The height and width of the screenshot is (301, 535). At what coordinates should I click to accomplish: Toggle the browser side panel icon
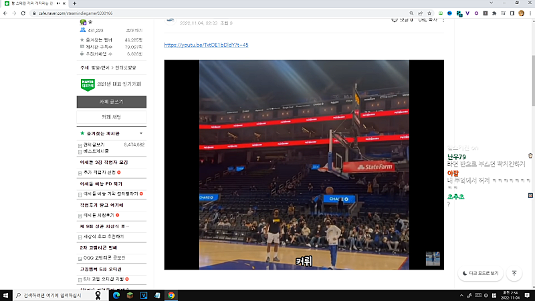tap(512, 13)
